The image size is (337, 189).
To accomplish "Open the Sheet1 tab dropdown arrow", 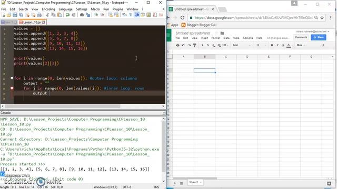I will 201,182.
